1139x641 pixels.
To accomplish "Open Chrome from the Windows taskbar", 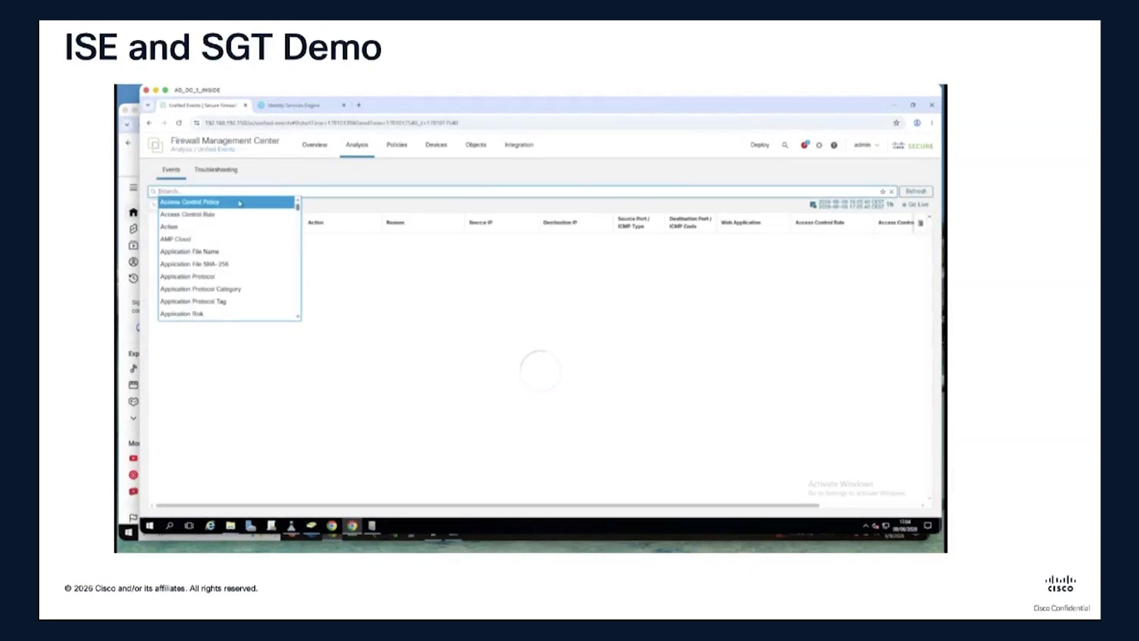I will click(x=332, y=526).
